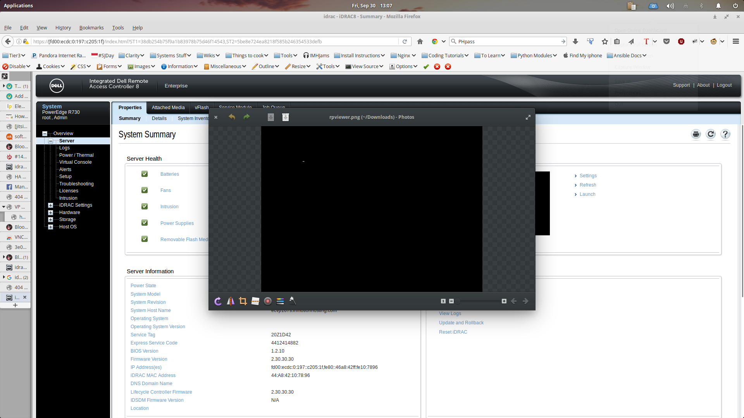This screenshot has height=418, width=744.
Task: Click the enhance magic wand icon
Action: pos(293,301)
